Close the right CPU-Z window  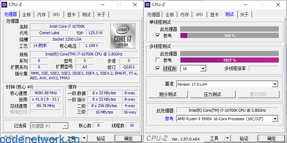[278, 5]
